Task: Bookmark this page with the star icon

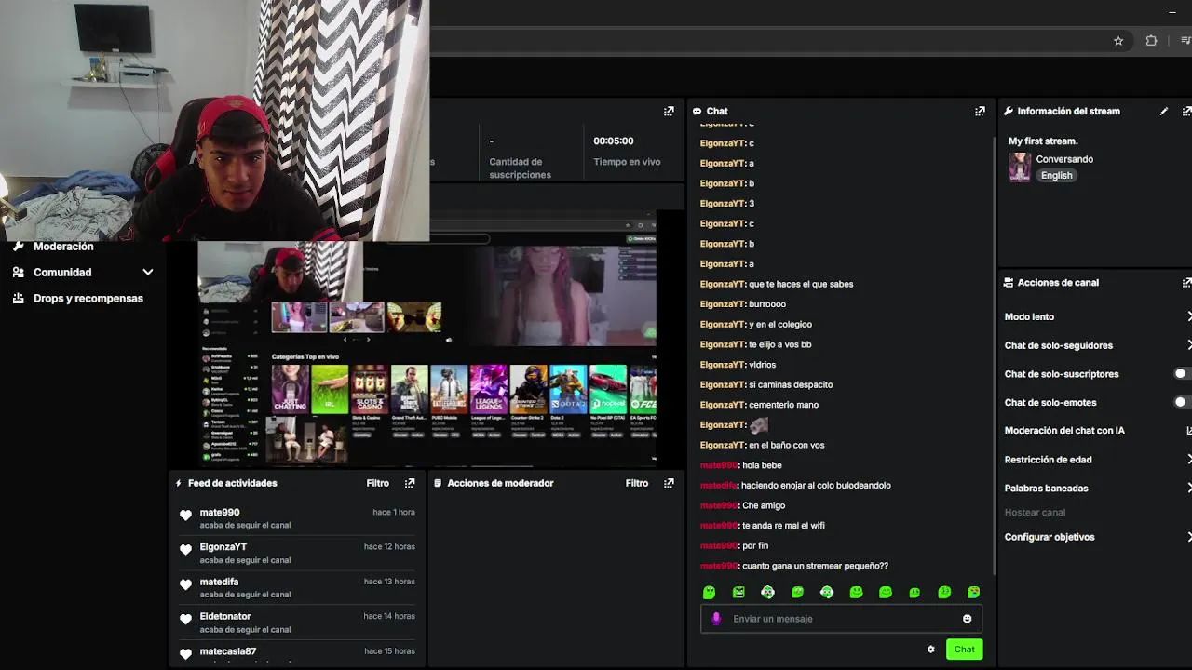Action: coord(1118,41)
